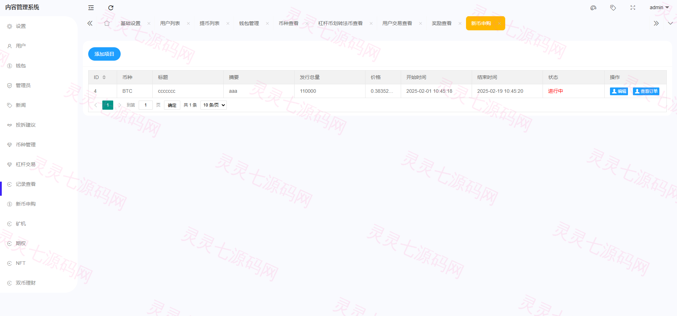Go to the previous page arrow
The width and height of the screenshot is (677, 316).
pyautogui.click(x=96, y=105)
